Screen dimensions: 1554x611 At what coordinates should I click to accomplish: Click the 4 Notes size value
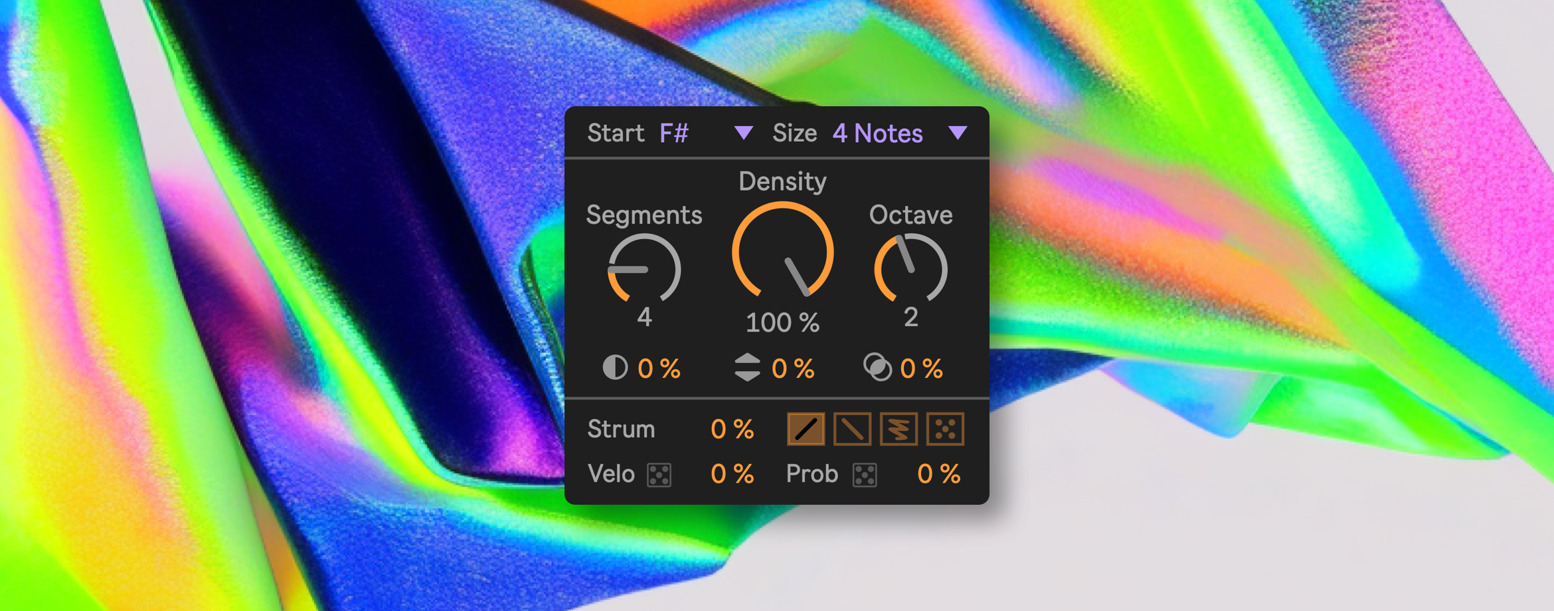click(x=877, y=133)
